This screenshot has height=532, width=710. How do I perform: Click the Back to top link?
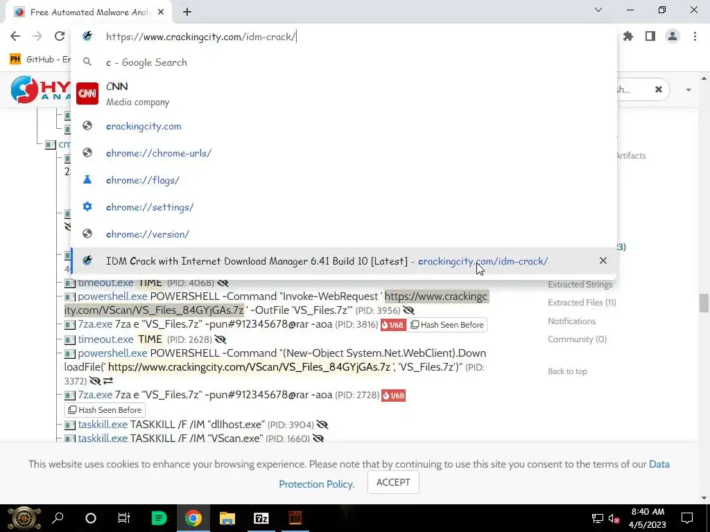567,371
